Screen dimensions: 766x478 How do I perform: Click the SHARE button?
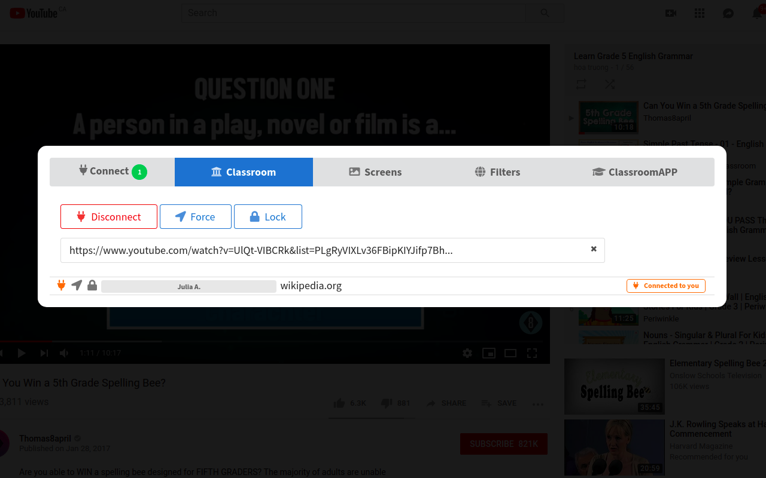click(x=446, y=403)
